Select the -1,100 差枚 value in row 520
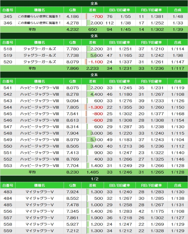Viewport: 188px width, 234px height. (x=95, y=62)
